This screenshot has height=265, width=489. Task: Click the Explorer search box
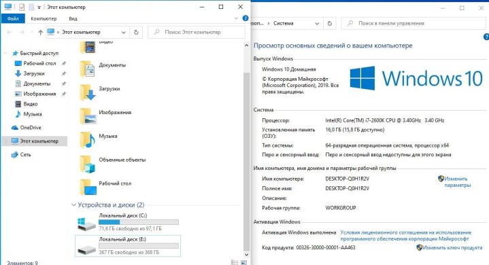197,32
